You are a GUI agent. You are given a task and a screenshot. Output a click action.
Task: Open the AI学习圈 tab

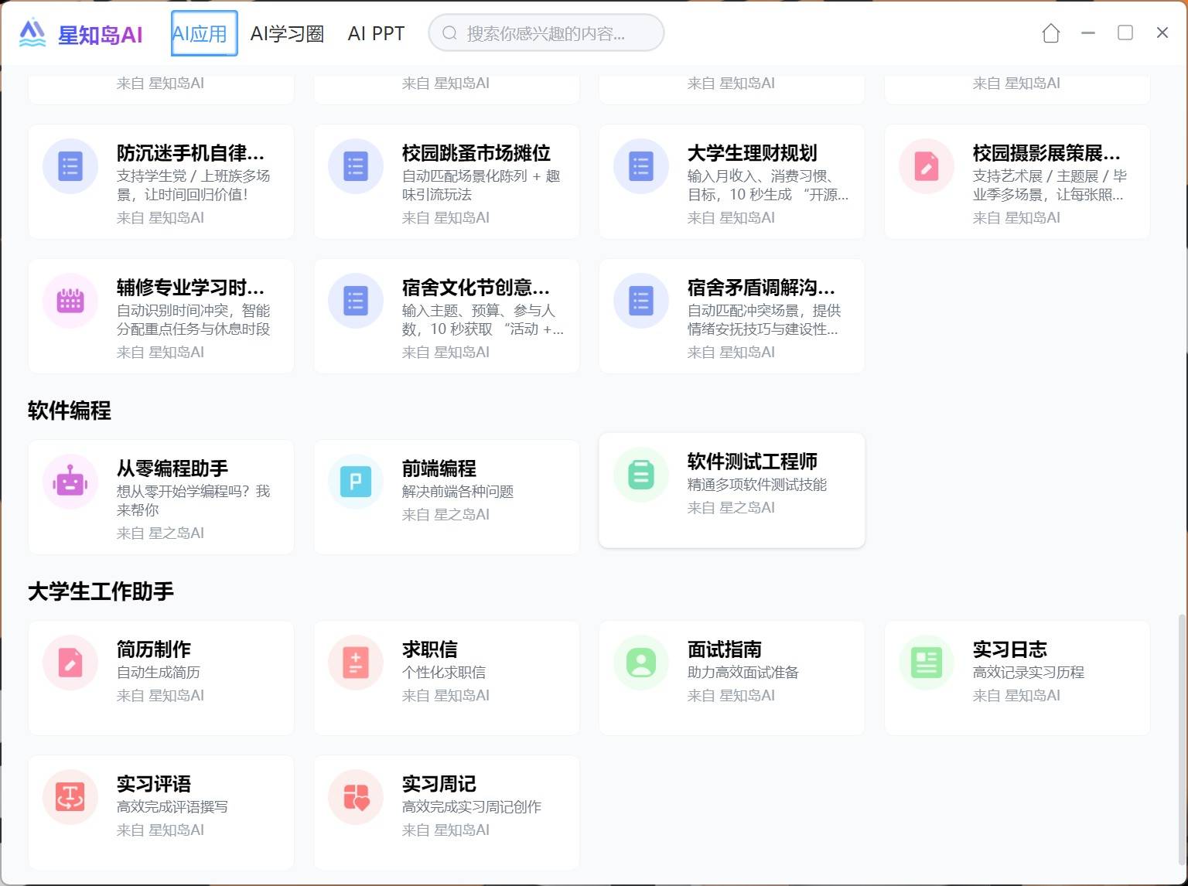tap(287, 33)
